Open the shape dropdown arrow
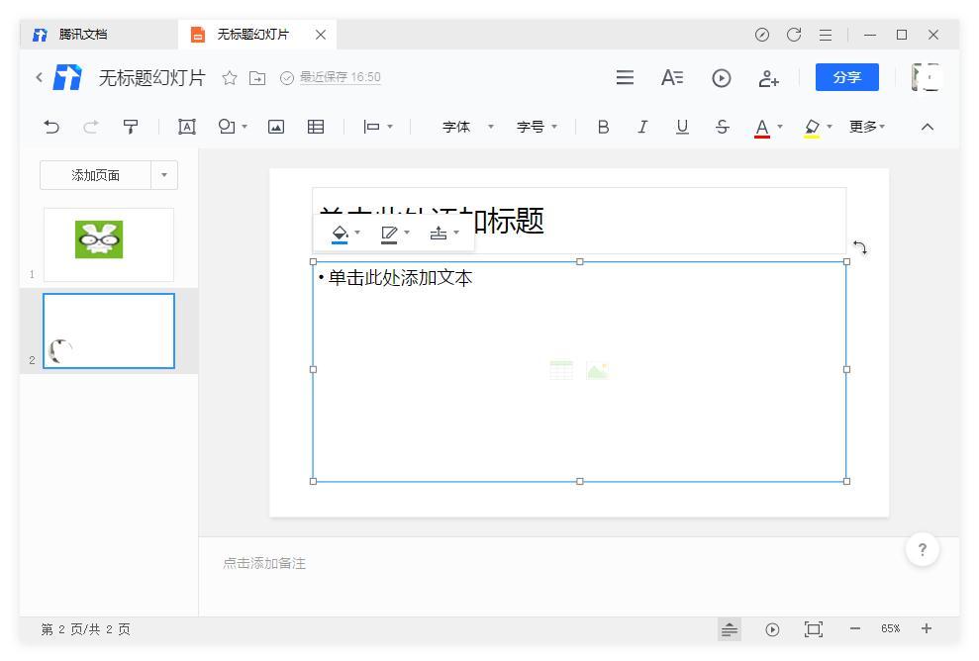 tap(245, 127)
